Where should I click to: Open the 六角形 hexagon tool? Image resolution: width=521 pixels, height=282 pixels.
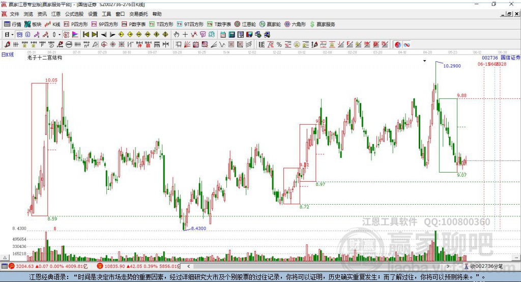point(295,24)
